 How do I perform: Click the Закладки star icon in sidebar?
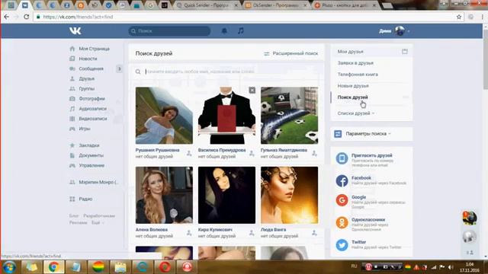click(72, 145)
